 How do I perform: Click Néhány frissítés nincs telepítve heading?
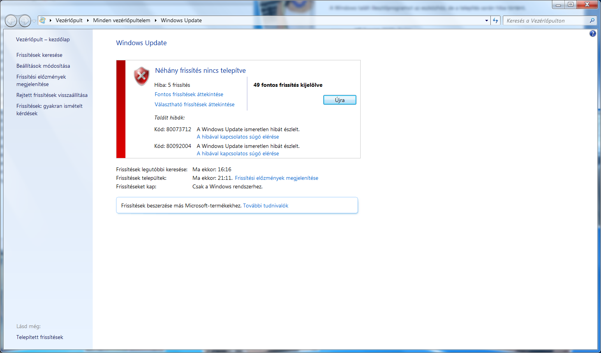pyautogui.click(x=200, y=70)
